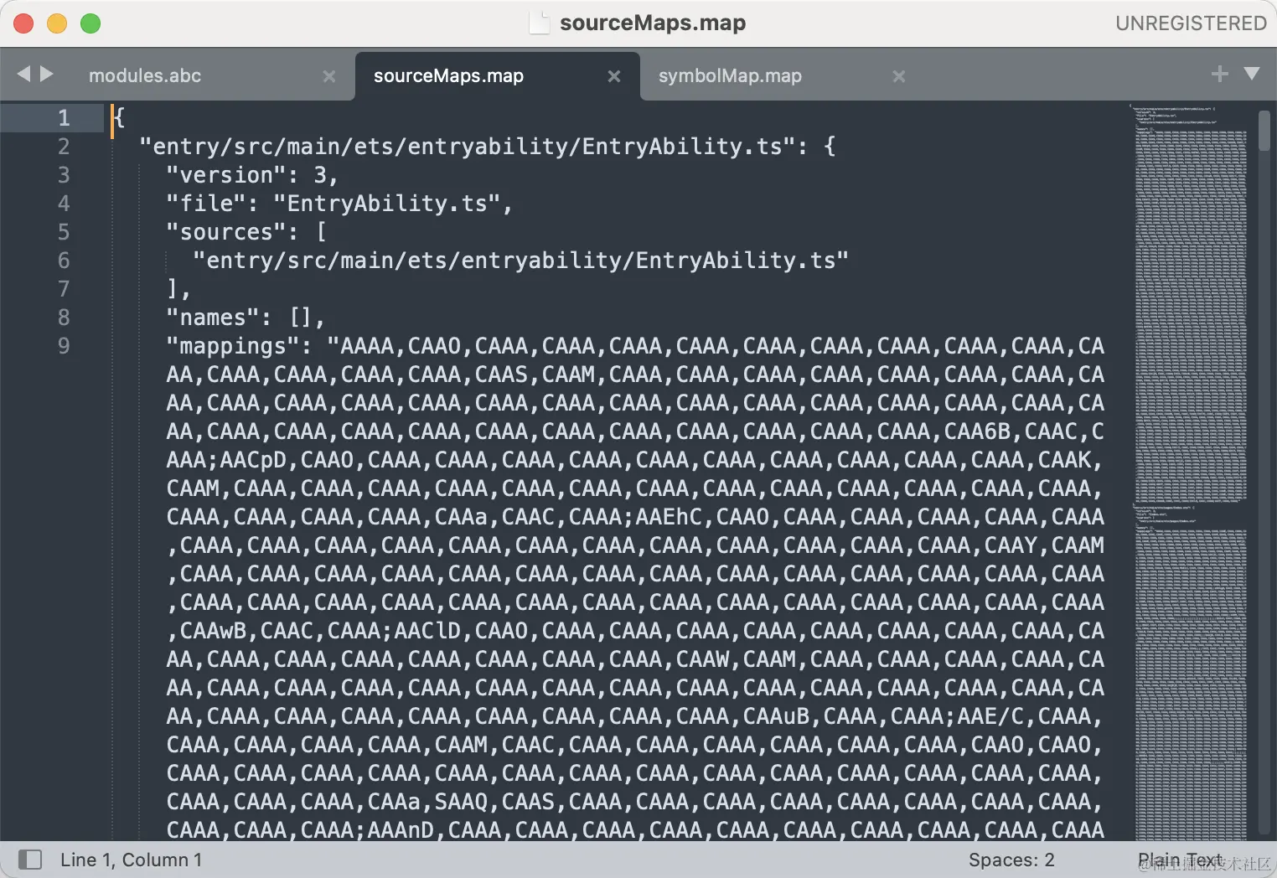
Task: Click Line 1, Column 1 status indicator
Action: tap(131, 860)
